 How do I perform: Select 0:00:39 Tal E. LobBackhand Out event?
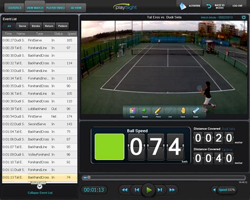[x=40, y=109]
